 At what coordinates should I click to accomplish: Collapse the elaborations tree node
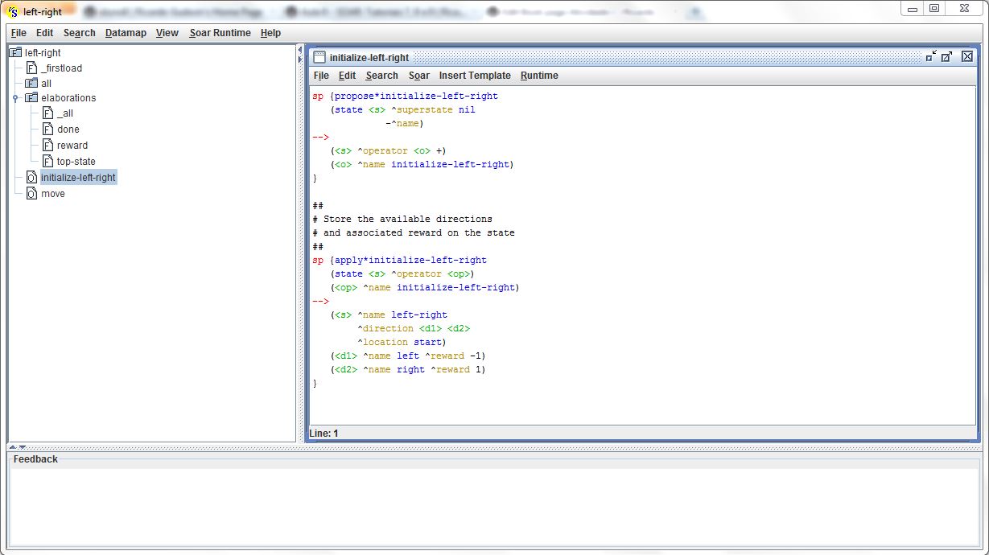point(15,98)
